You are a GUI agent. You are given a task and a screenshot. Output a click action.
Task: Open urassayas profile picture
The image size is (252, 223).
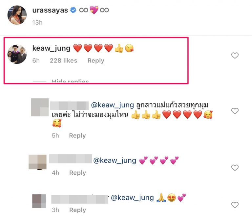tap(17, 15)
